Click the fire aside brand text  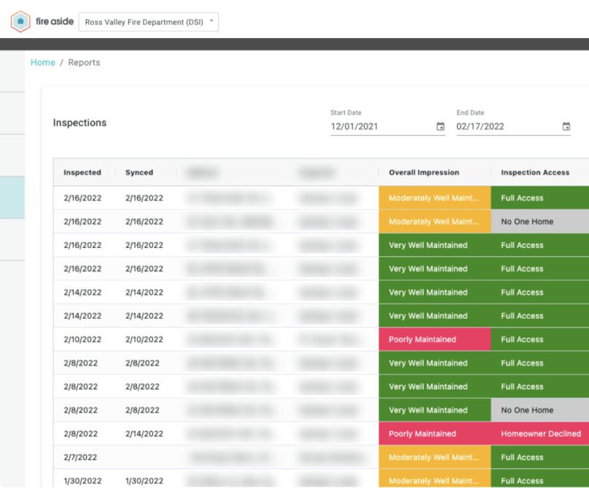[55, 21]
